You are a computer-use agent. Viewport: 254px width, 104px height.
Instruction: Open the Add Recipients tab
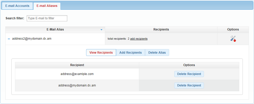click(x=131, y=53)
